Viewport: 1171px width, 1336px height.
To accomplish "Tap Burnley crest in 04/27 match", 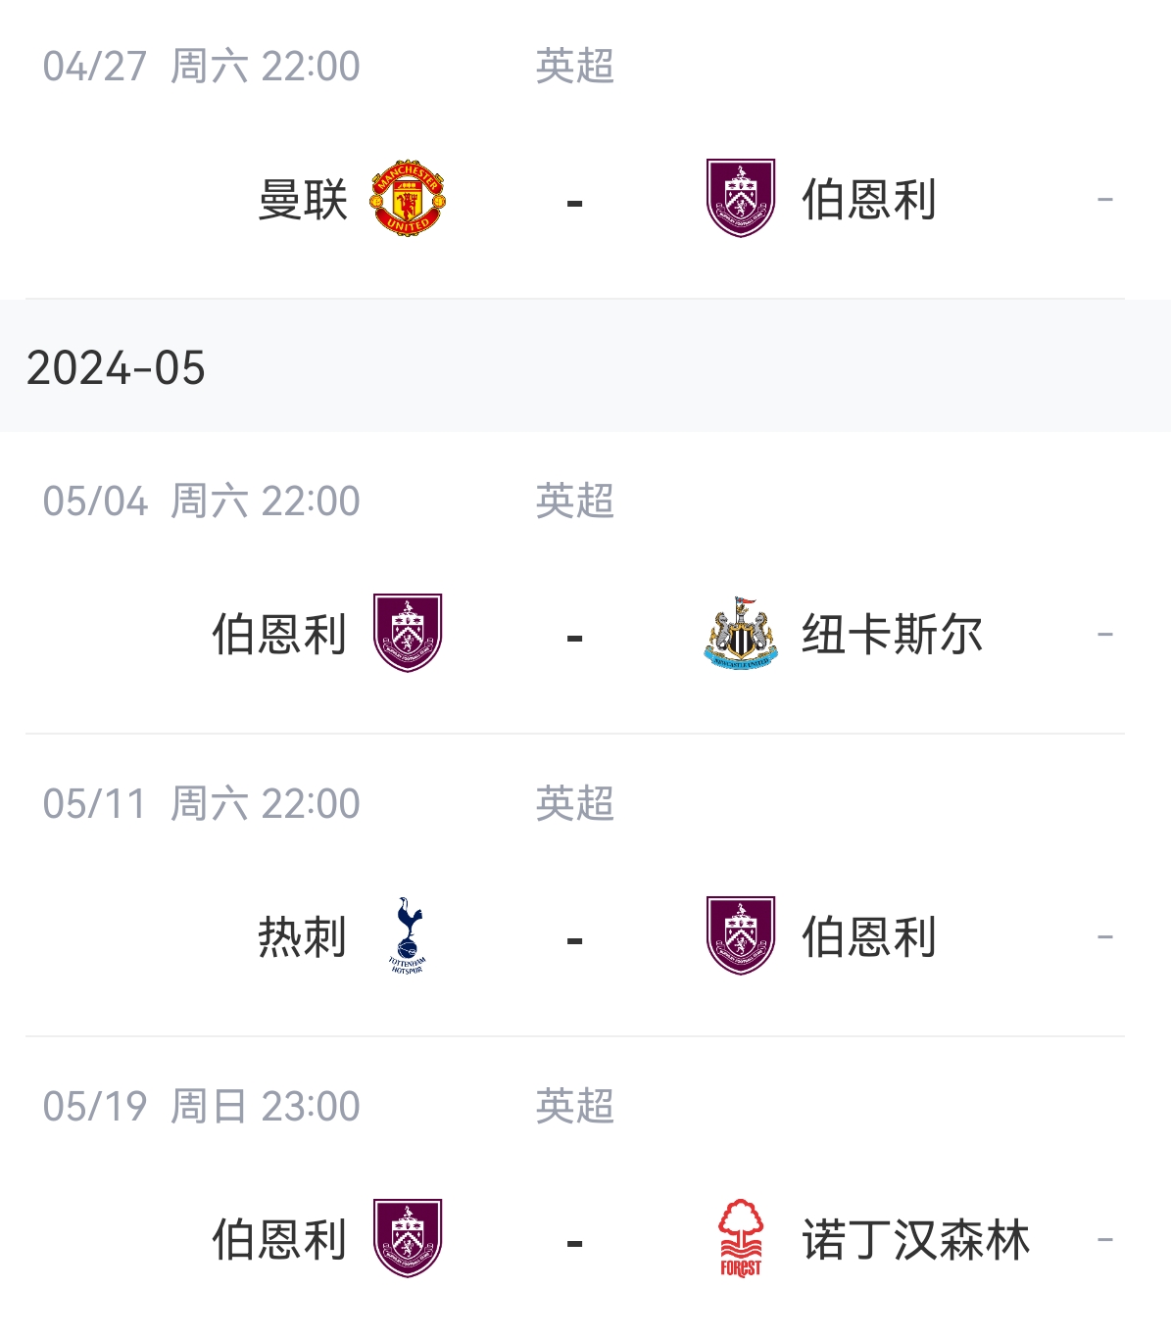I will point(741,198).
